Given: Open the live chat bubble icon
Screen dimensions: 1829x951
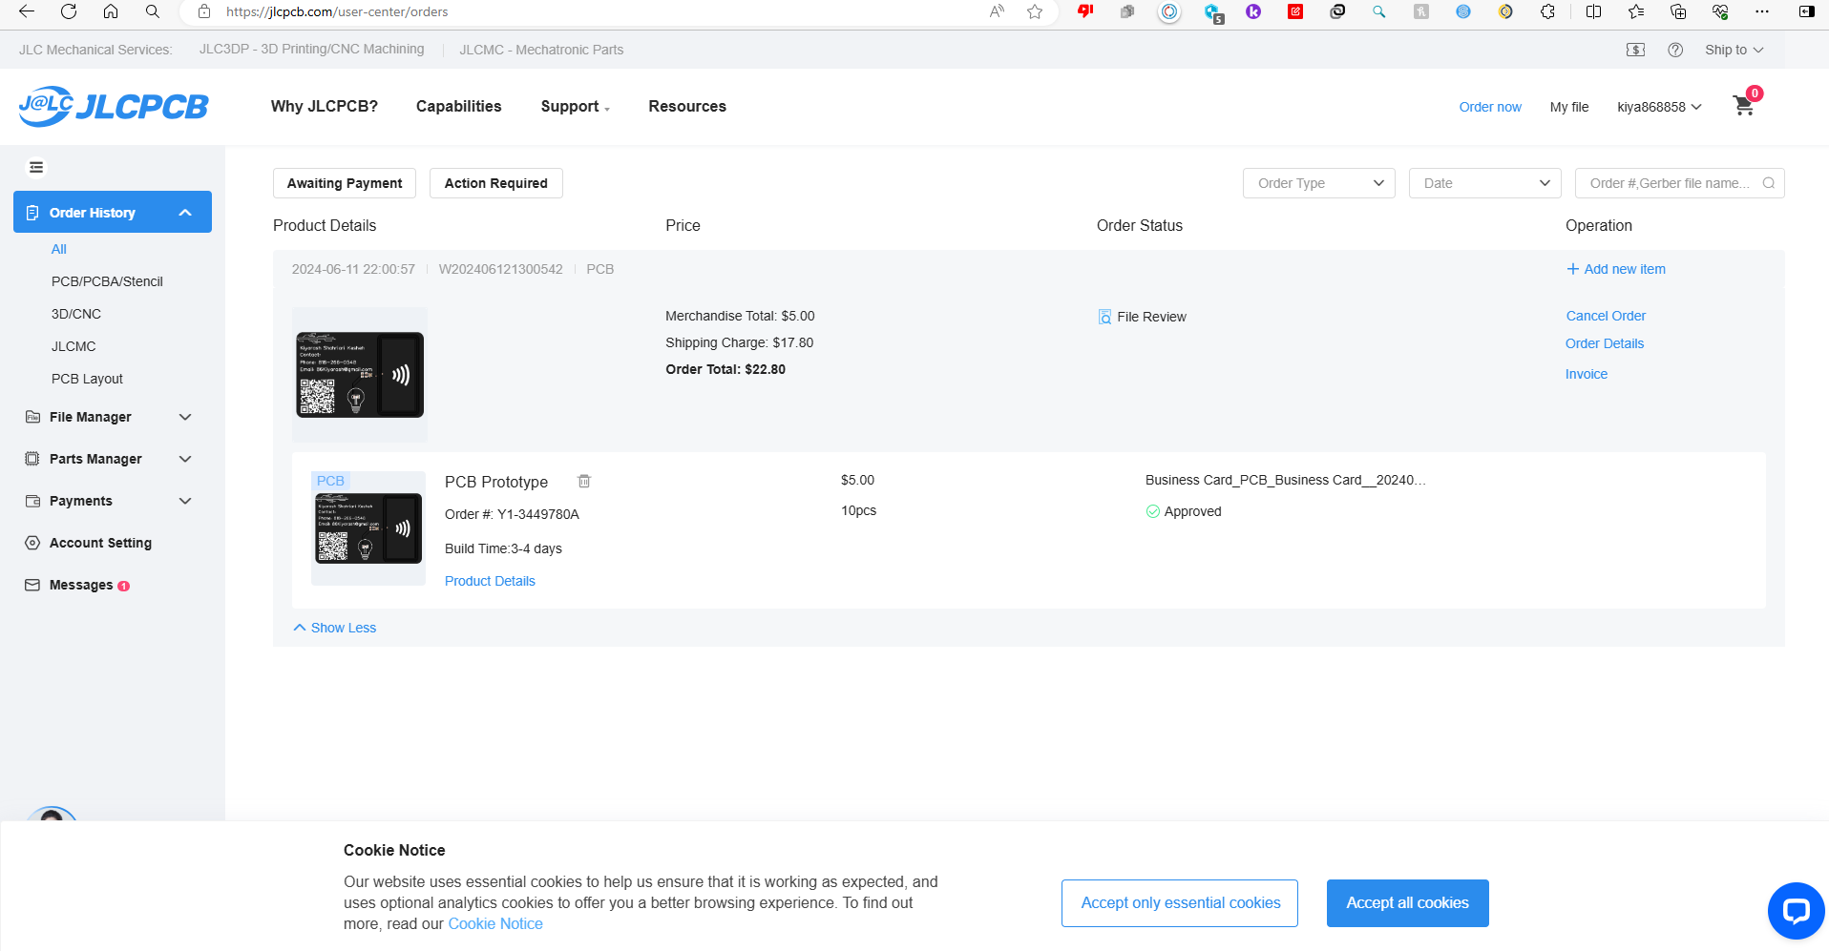Looking at the screenshot, I should tap(1796, 911).
